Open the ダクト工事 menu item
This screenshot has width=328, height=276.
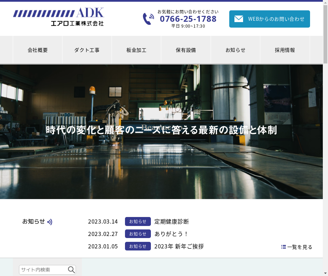pos(87,50)
